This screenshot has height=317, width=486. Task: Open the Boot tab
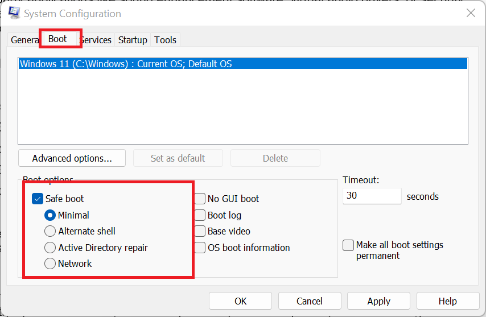[x=57, y=39]
